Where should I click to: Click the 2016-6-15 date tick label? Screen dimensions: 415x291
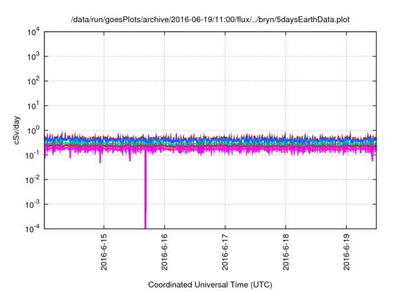[x=104, y=252]
